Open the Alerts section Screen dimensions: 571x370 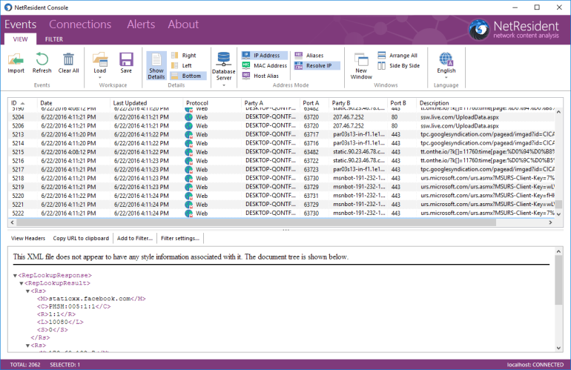point(141,24)
